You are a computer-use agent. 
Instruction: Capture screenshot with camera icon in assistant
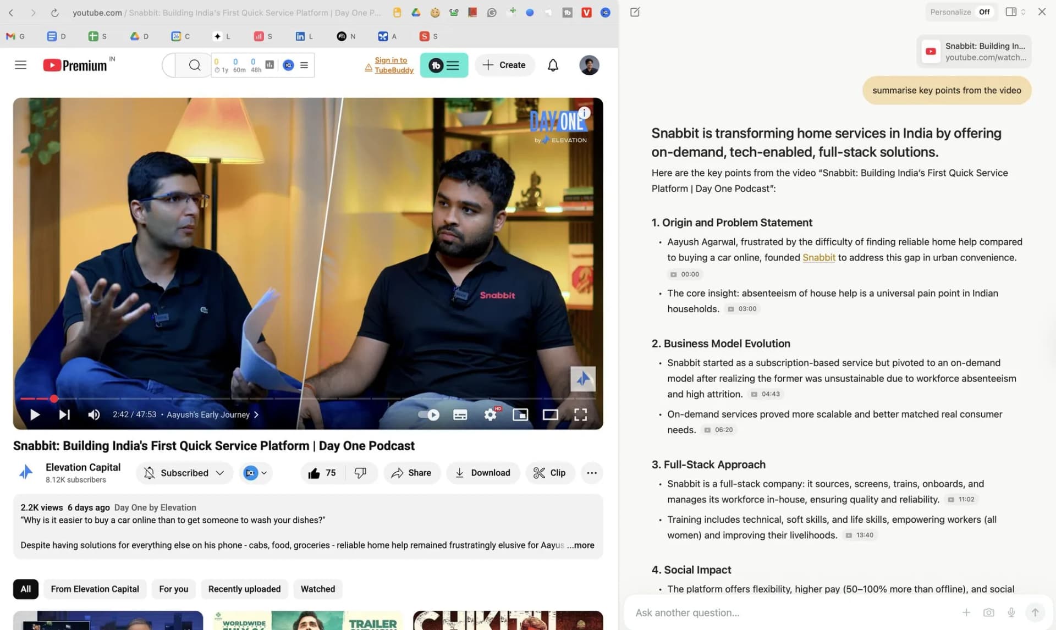pos(988,612)
